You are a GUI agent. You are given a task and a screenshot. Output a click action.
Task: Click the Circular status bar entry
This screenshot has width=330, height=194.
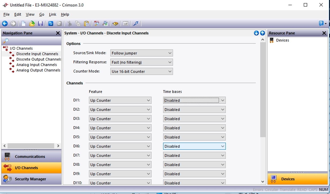(272, 189)
